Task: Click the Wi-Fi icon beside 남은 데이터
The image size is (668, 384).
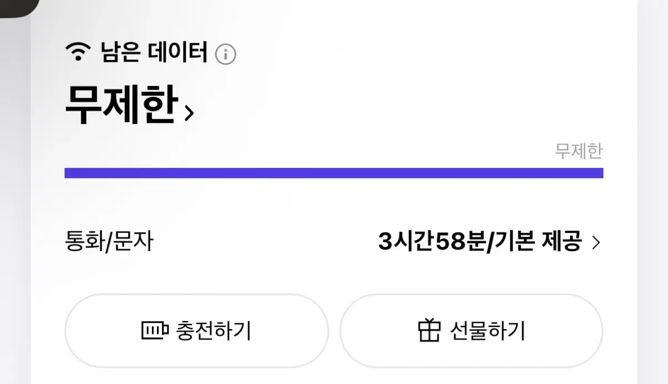Action: [78, 52]
